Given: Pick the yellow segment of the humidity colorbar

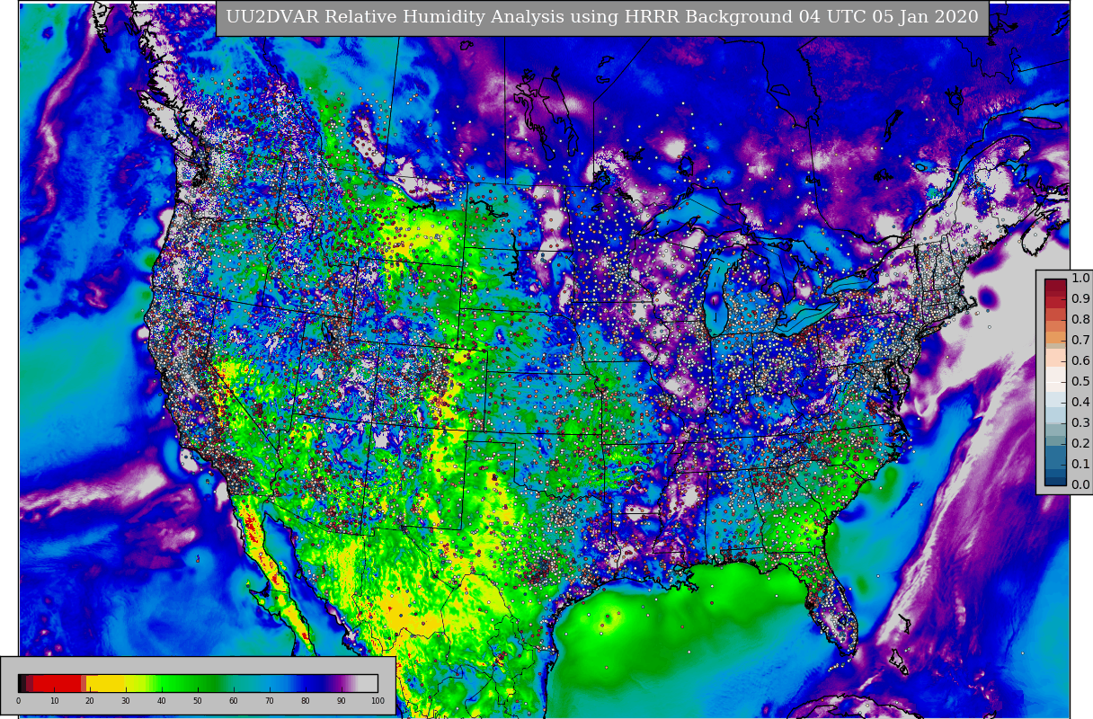Looking at the screenshot, I should click(105, 683).
